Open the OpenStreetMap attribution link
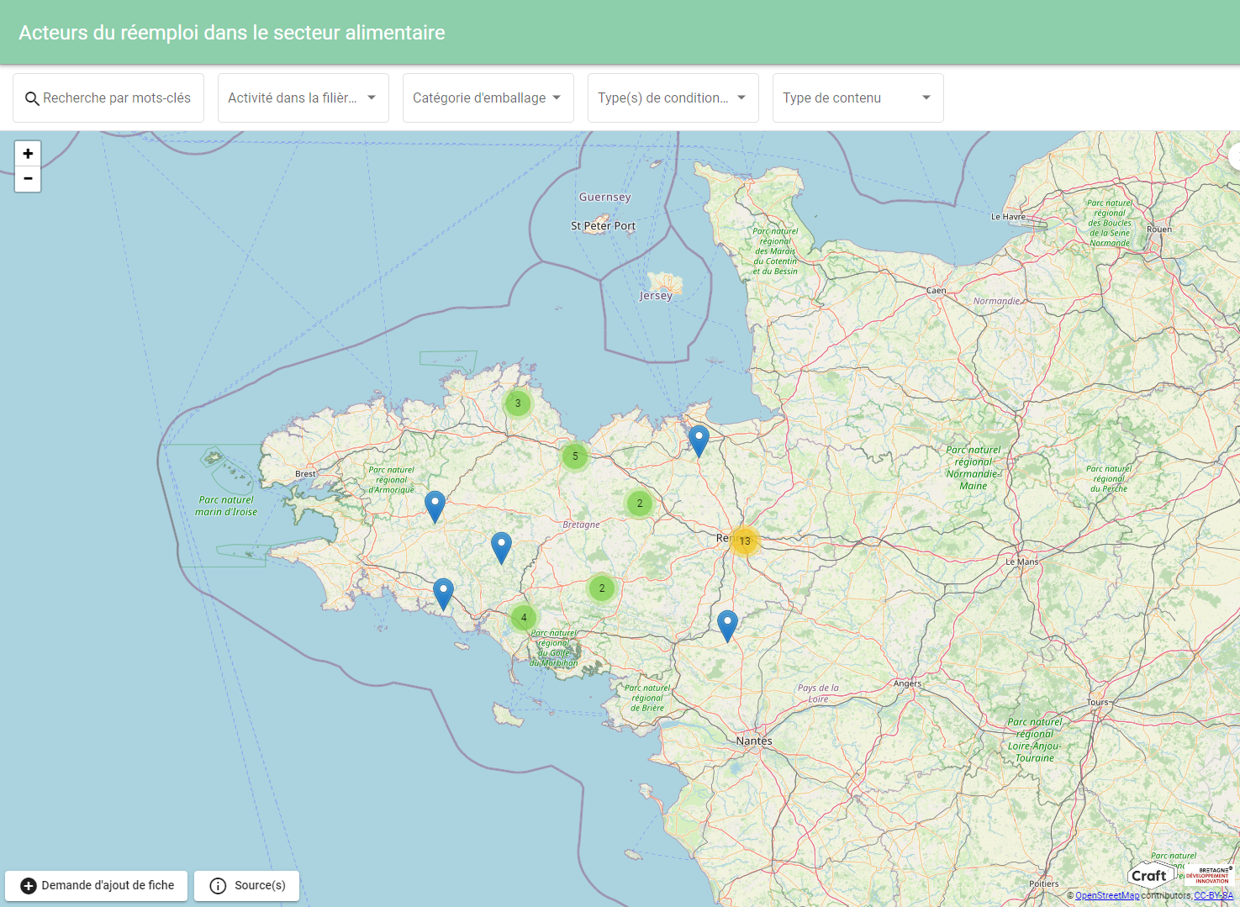The image size is (1240, 907). (x=1106, y=896)
